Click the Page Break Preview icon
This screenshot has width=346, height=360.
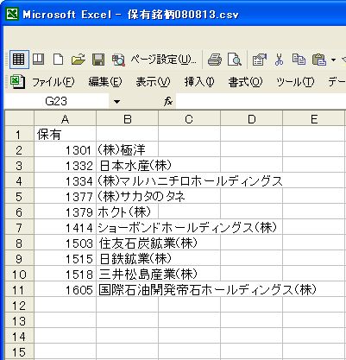(x=38, y=60)
